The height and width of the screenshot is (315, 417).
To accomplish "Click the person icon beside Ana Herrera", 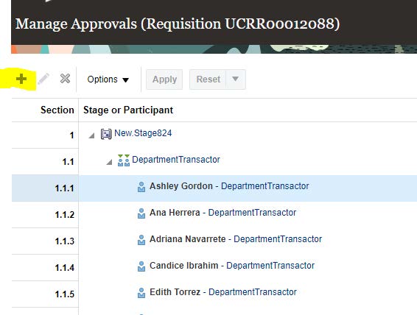I will 141,213.
